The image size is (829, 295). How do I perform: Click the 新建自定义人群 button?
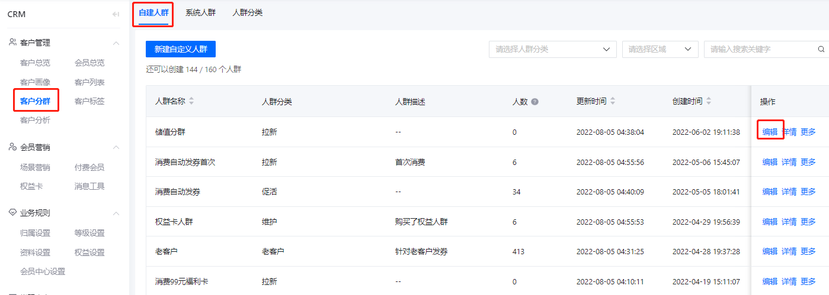[x=181, y=50]
